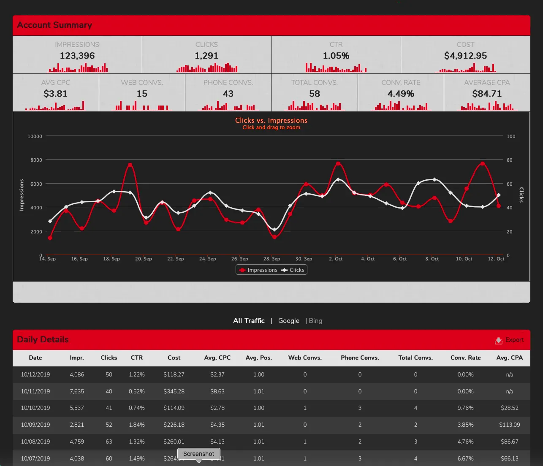Open the Impressions summary sparkline tile
The height and width of the screenshot is (466, 543).
(77, 55)
